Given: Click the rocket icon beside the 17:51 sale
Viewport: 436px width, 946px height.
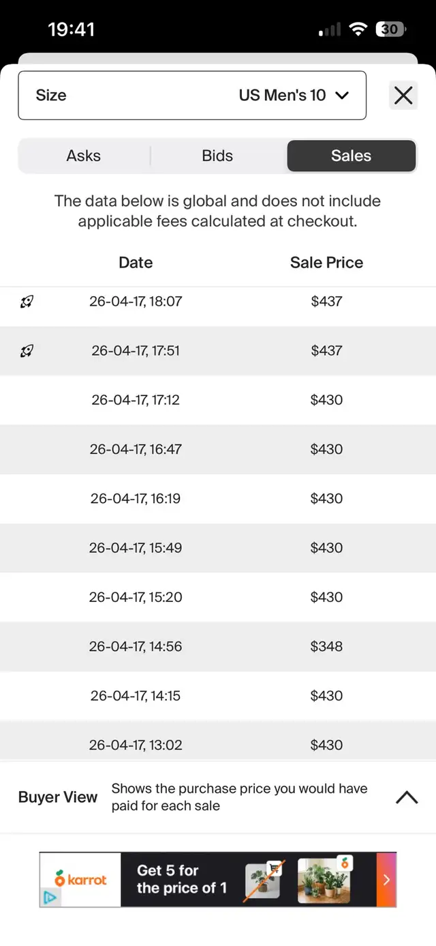Looking at the screenshot, I should coord(27,351).
